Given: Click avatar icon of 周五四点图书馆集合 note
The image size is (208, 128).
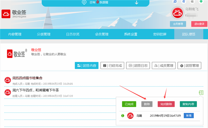Looking at the screenshot, I should coord(8,80).
